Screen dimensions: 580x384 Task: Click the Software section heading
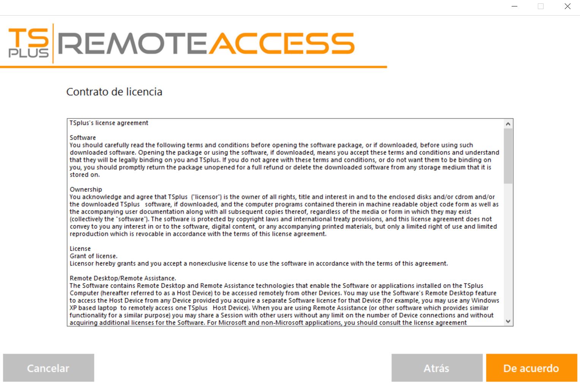coord(83,138)
